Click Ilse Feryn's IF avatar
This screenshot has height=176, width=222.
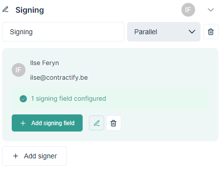(19, 70)
